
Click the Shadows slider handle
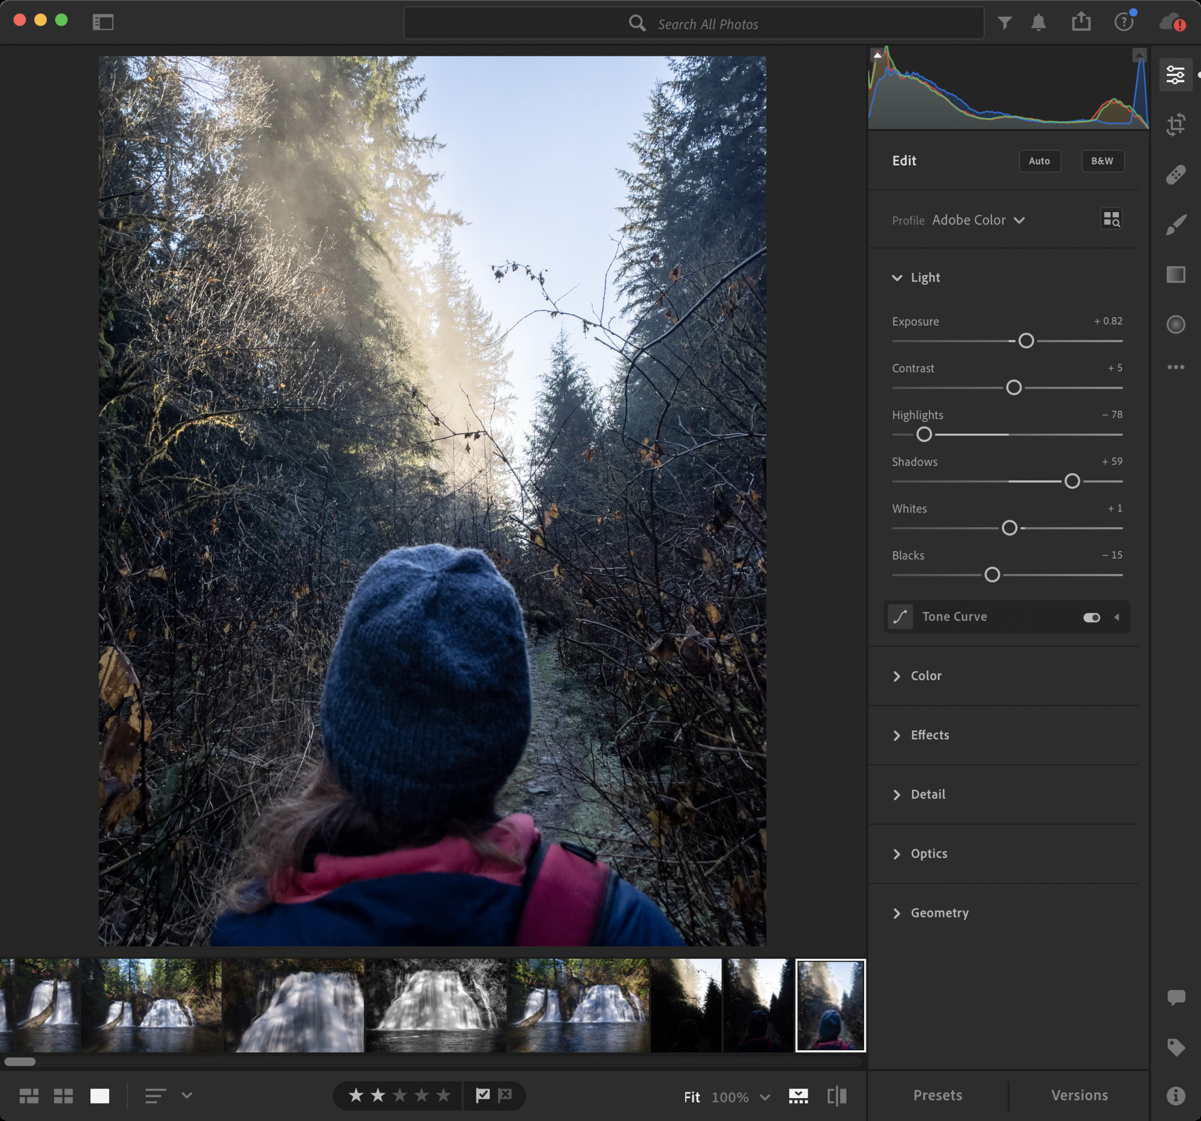click(1072, 482)
